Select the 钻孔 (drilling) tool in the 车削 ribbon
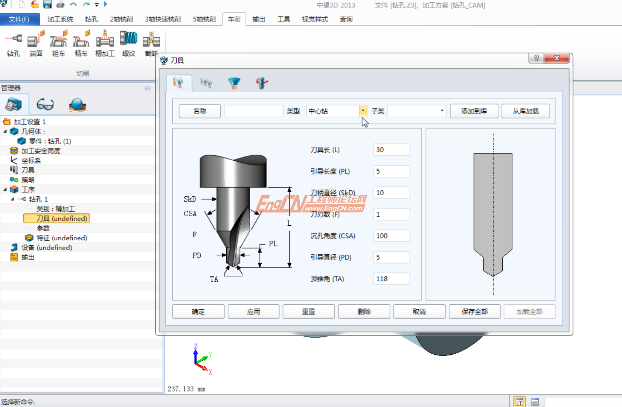This screenshot has height=407, width=622. coord(13,43)
